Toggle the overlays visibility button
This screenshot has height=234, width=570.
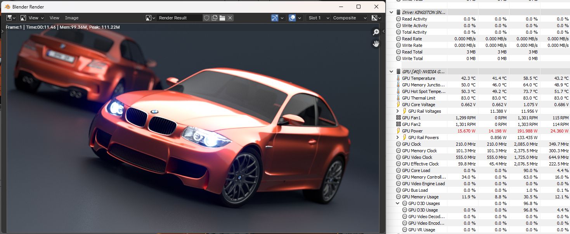pyautogui.click(x=293, y=18)
